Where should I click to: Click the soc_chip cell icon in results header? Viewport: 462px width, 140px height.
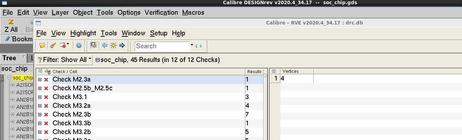[97, 60]
